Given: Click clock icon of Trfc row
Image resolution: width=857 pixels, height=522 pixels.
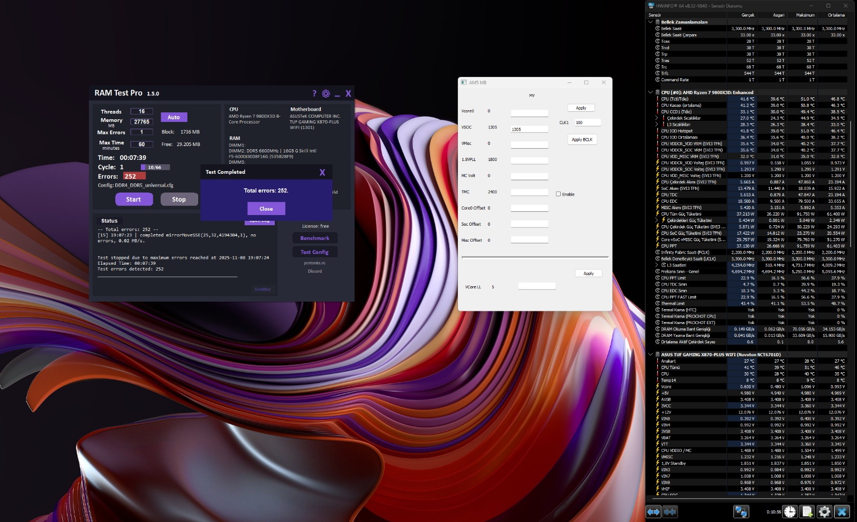Looking at the screenshot, I should 658,73.
